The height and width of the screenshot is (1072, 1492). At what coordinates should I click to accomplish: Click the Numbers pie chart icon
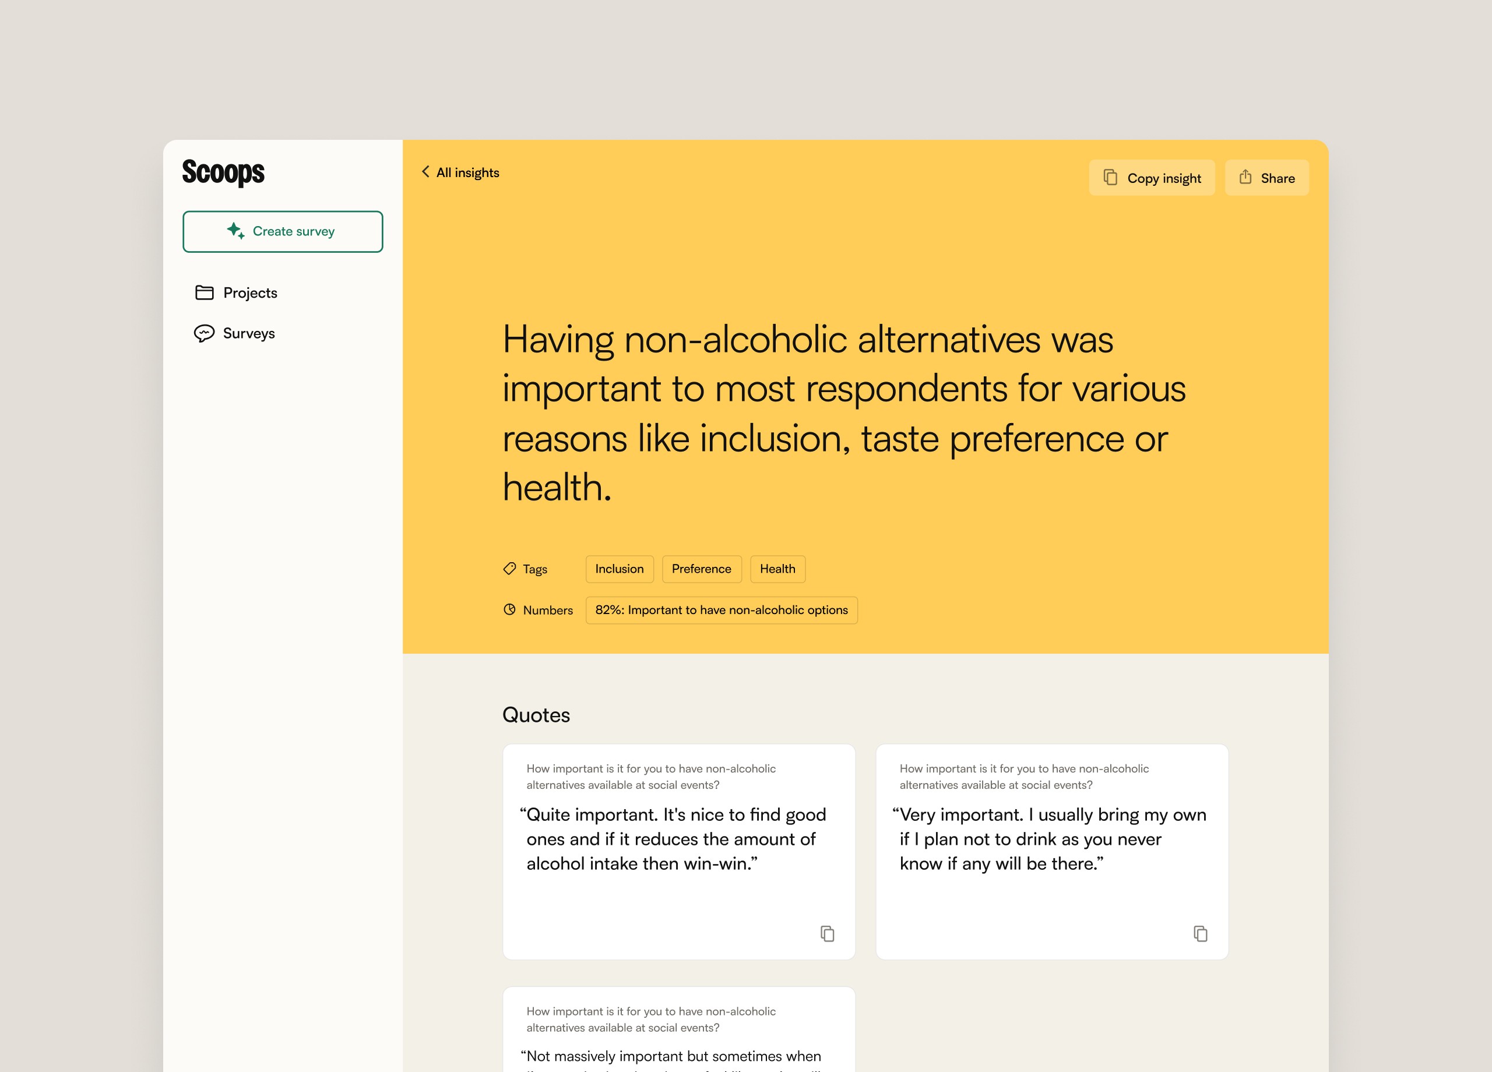[509, 609]
